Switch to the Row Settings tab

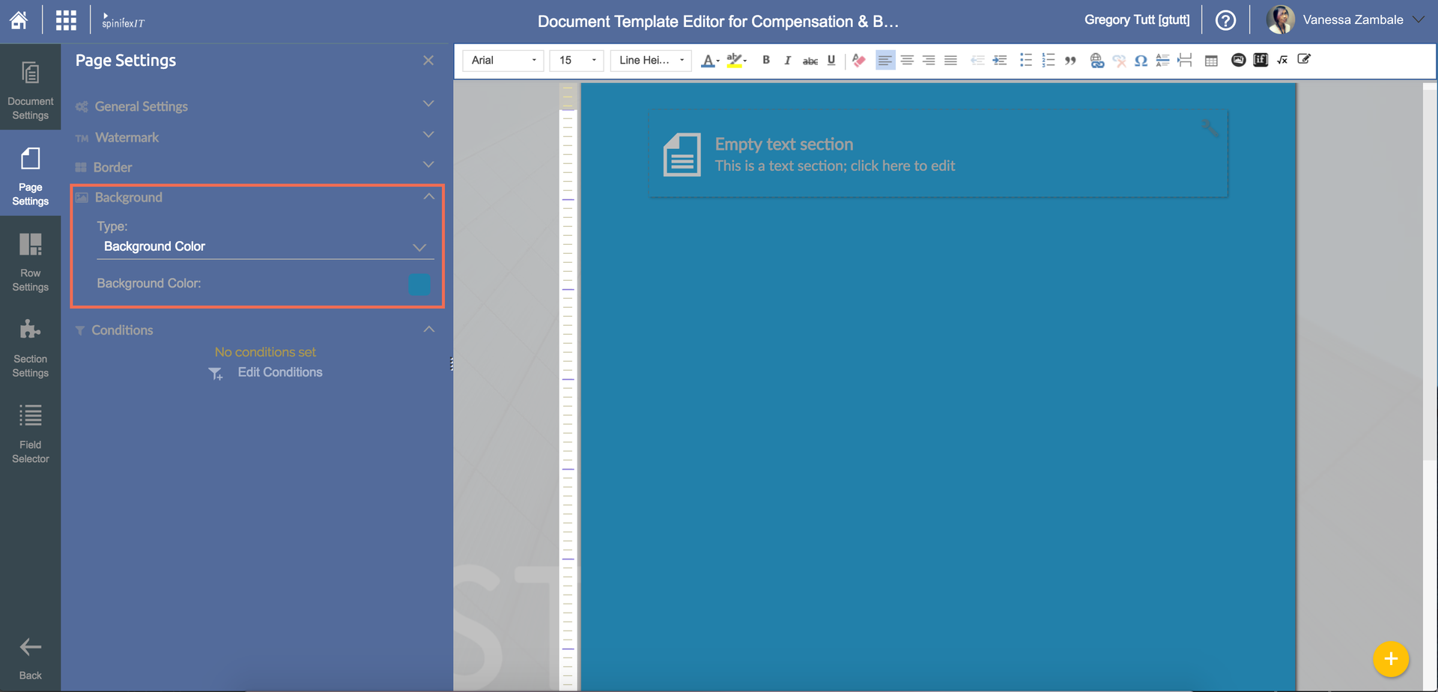[30, 261]
